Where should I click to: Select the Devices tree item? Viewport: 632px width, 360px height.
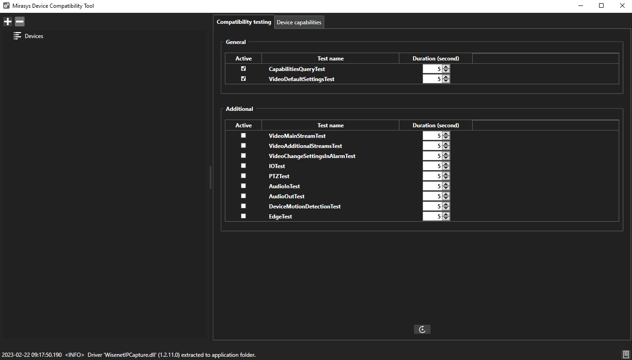point(34,36)
